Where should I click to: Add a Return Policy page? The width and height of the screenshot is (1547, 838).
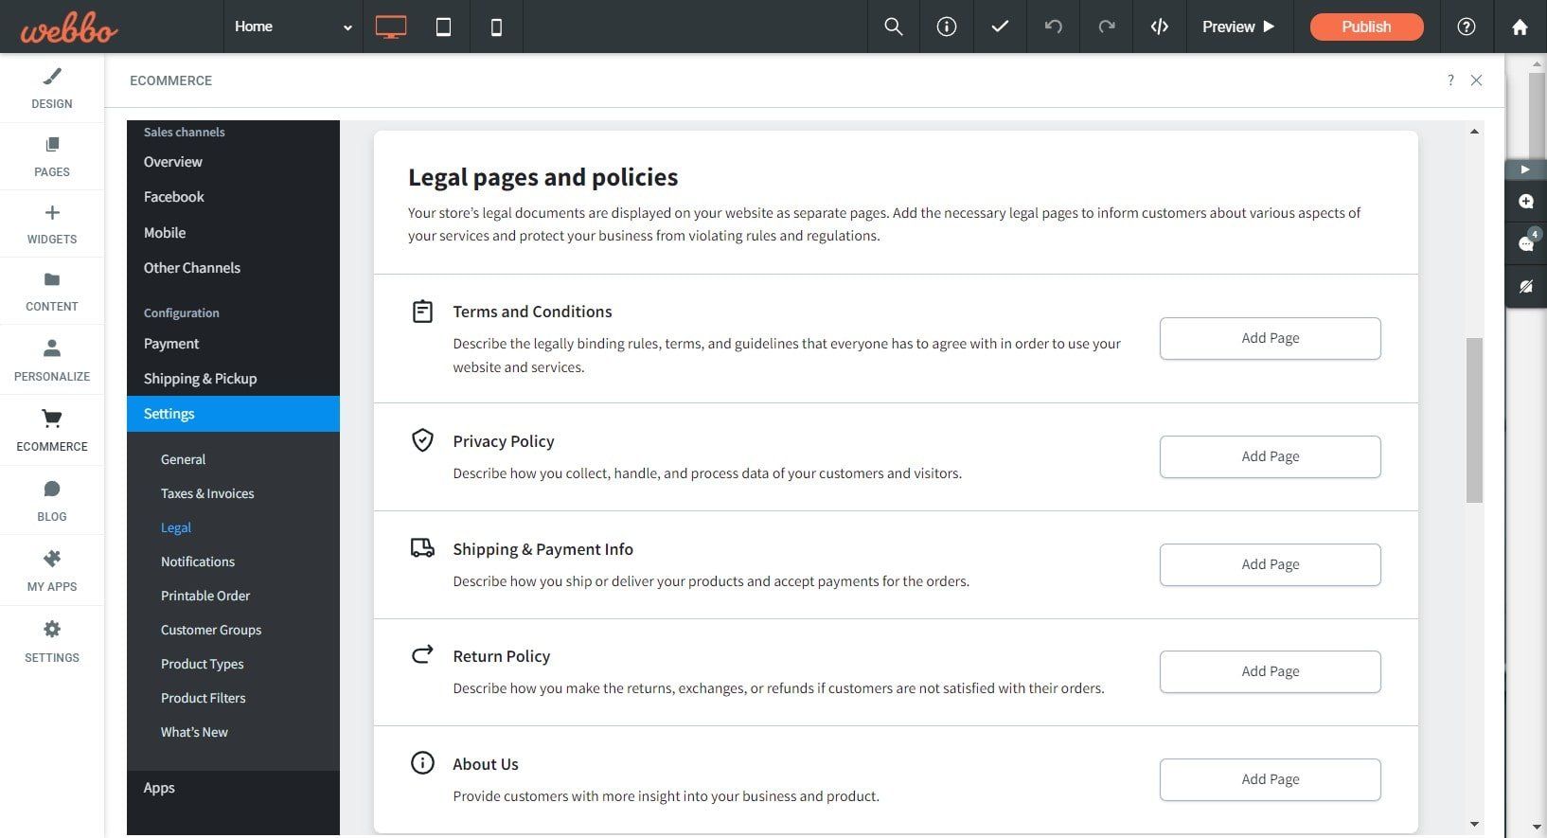[x=1270, y=671]
